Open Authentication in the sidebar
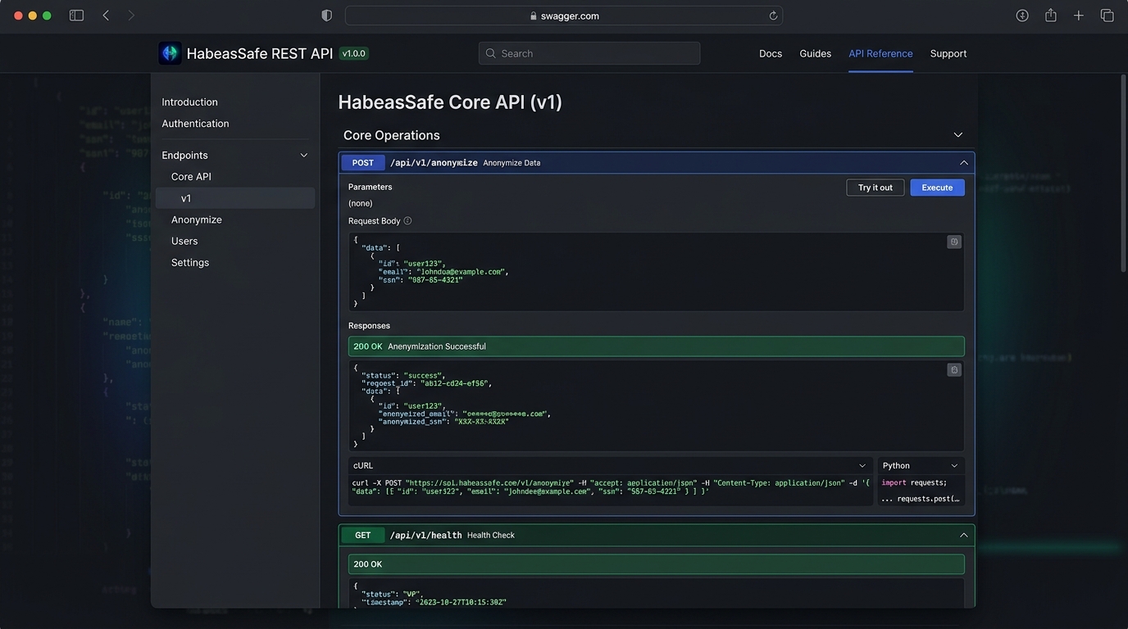Viewport: 1128px width, 629px height. pyautogui.click(x=195, y=124)
